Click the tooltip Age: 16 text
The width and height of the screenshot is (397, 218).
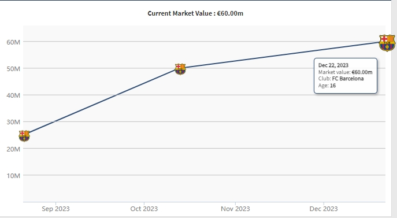tap(327, 86)
